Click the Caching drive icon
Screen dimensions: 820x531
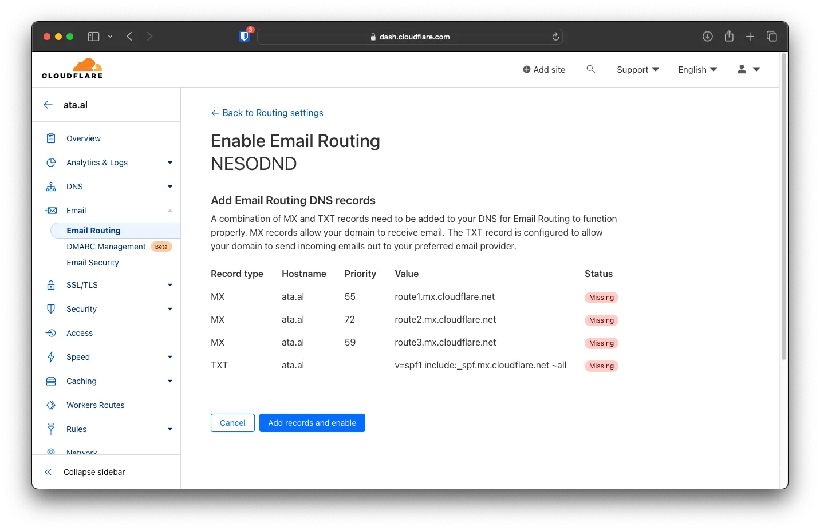pyautogui.click(x=51, y=381)
